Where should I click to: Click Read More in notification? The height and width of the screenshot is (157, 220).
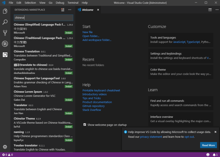click(x=208, y=145)
